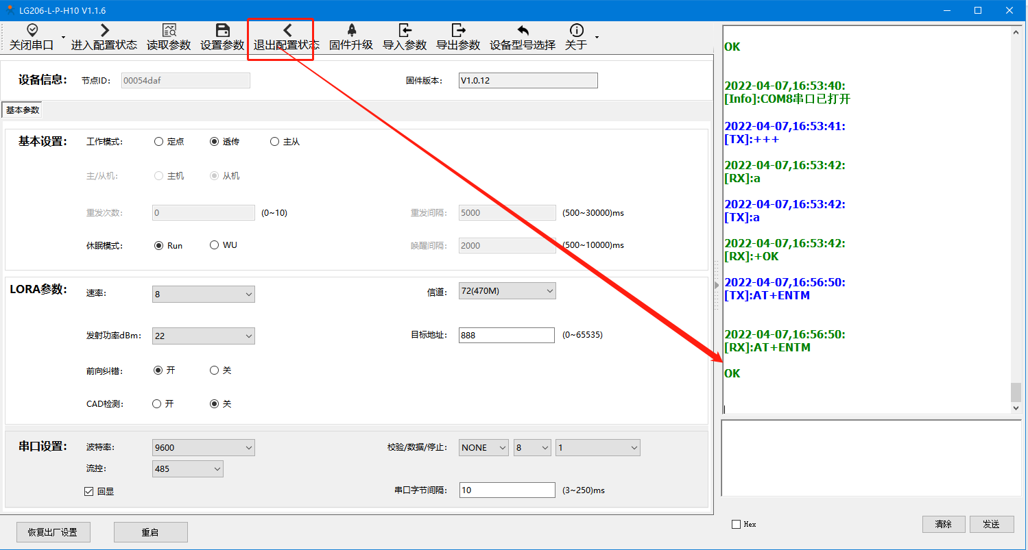Expand the 波特率 baud rate dropdown
Viewport: 1028px width, 550px height.
coord(203,448)
